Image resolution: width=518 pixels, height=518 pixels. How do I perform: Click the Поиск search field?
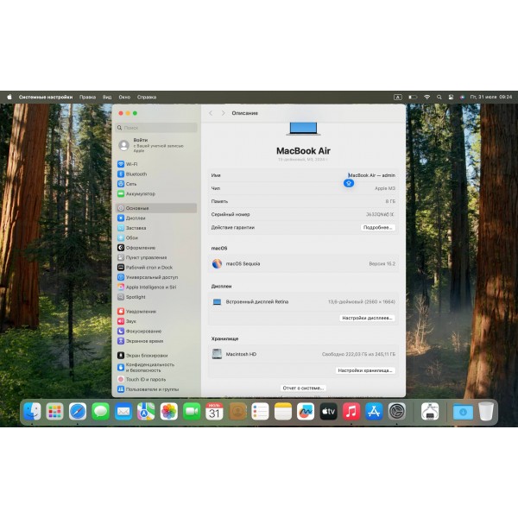coord(156,128)
